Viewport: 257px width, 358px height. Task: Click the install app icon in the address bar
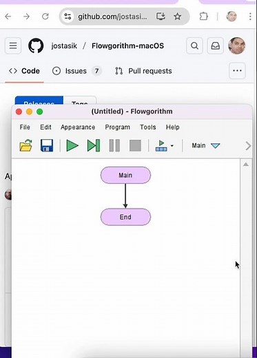tap(161, 17)
